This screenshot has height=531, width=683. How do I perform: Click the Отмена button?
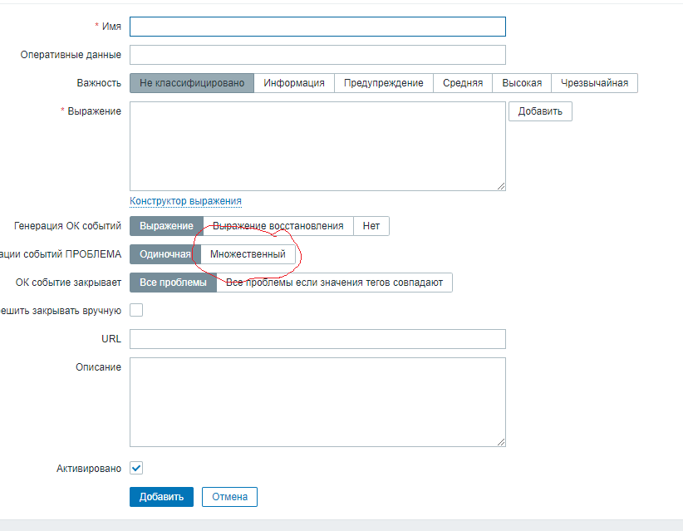229,497
